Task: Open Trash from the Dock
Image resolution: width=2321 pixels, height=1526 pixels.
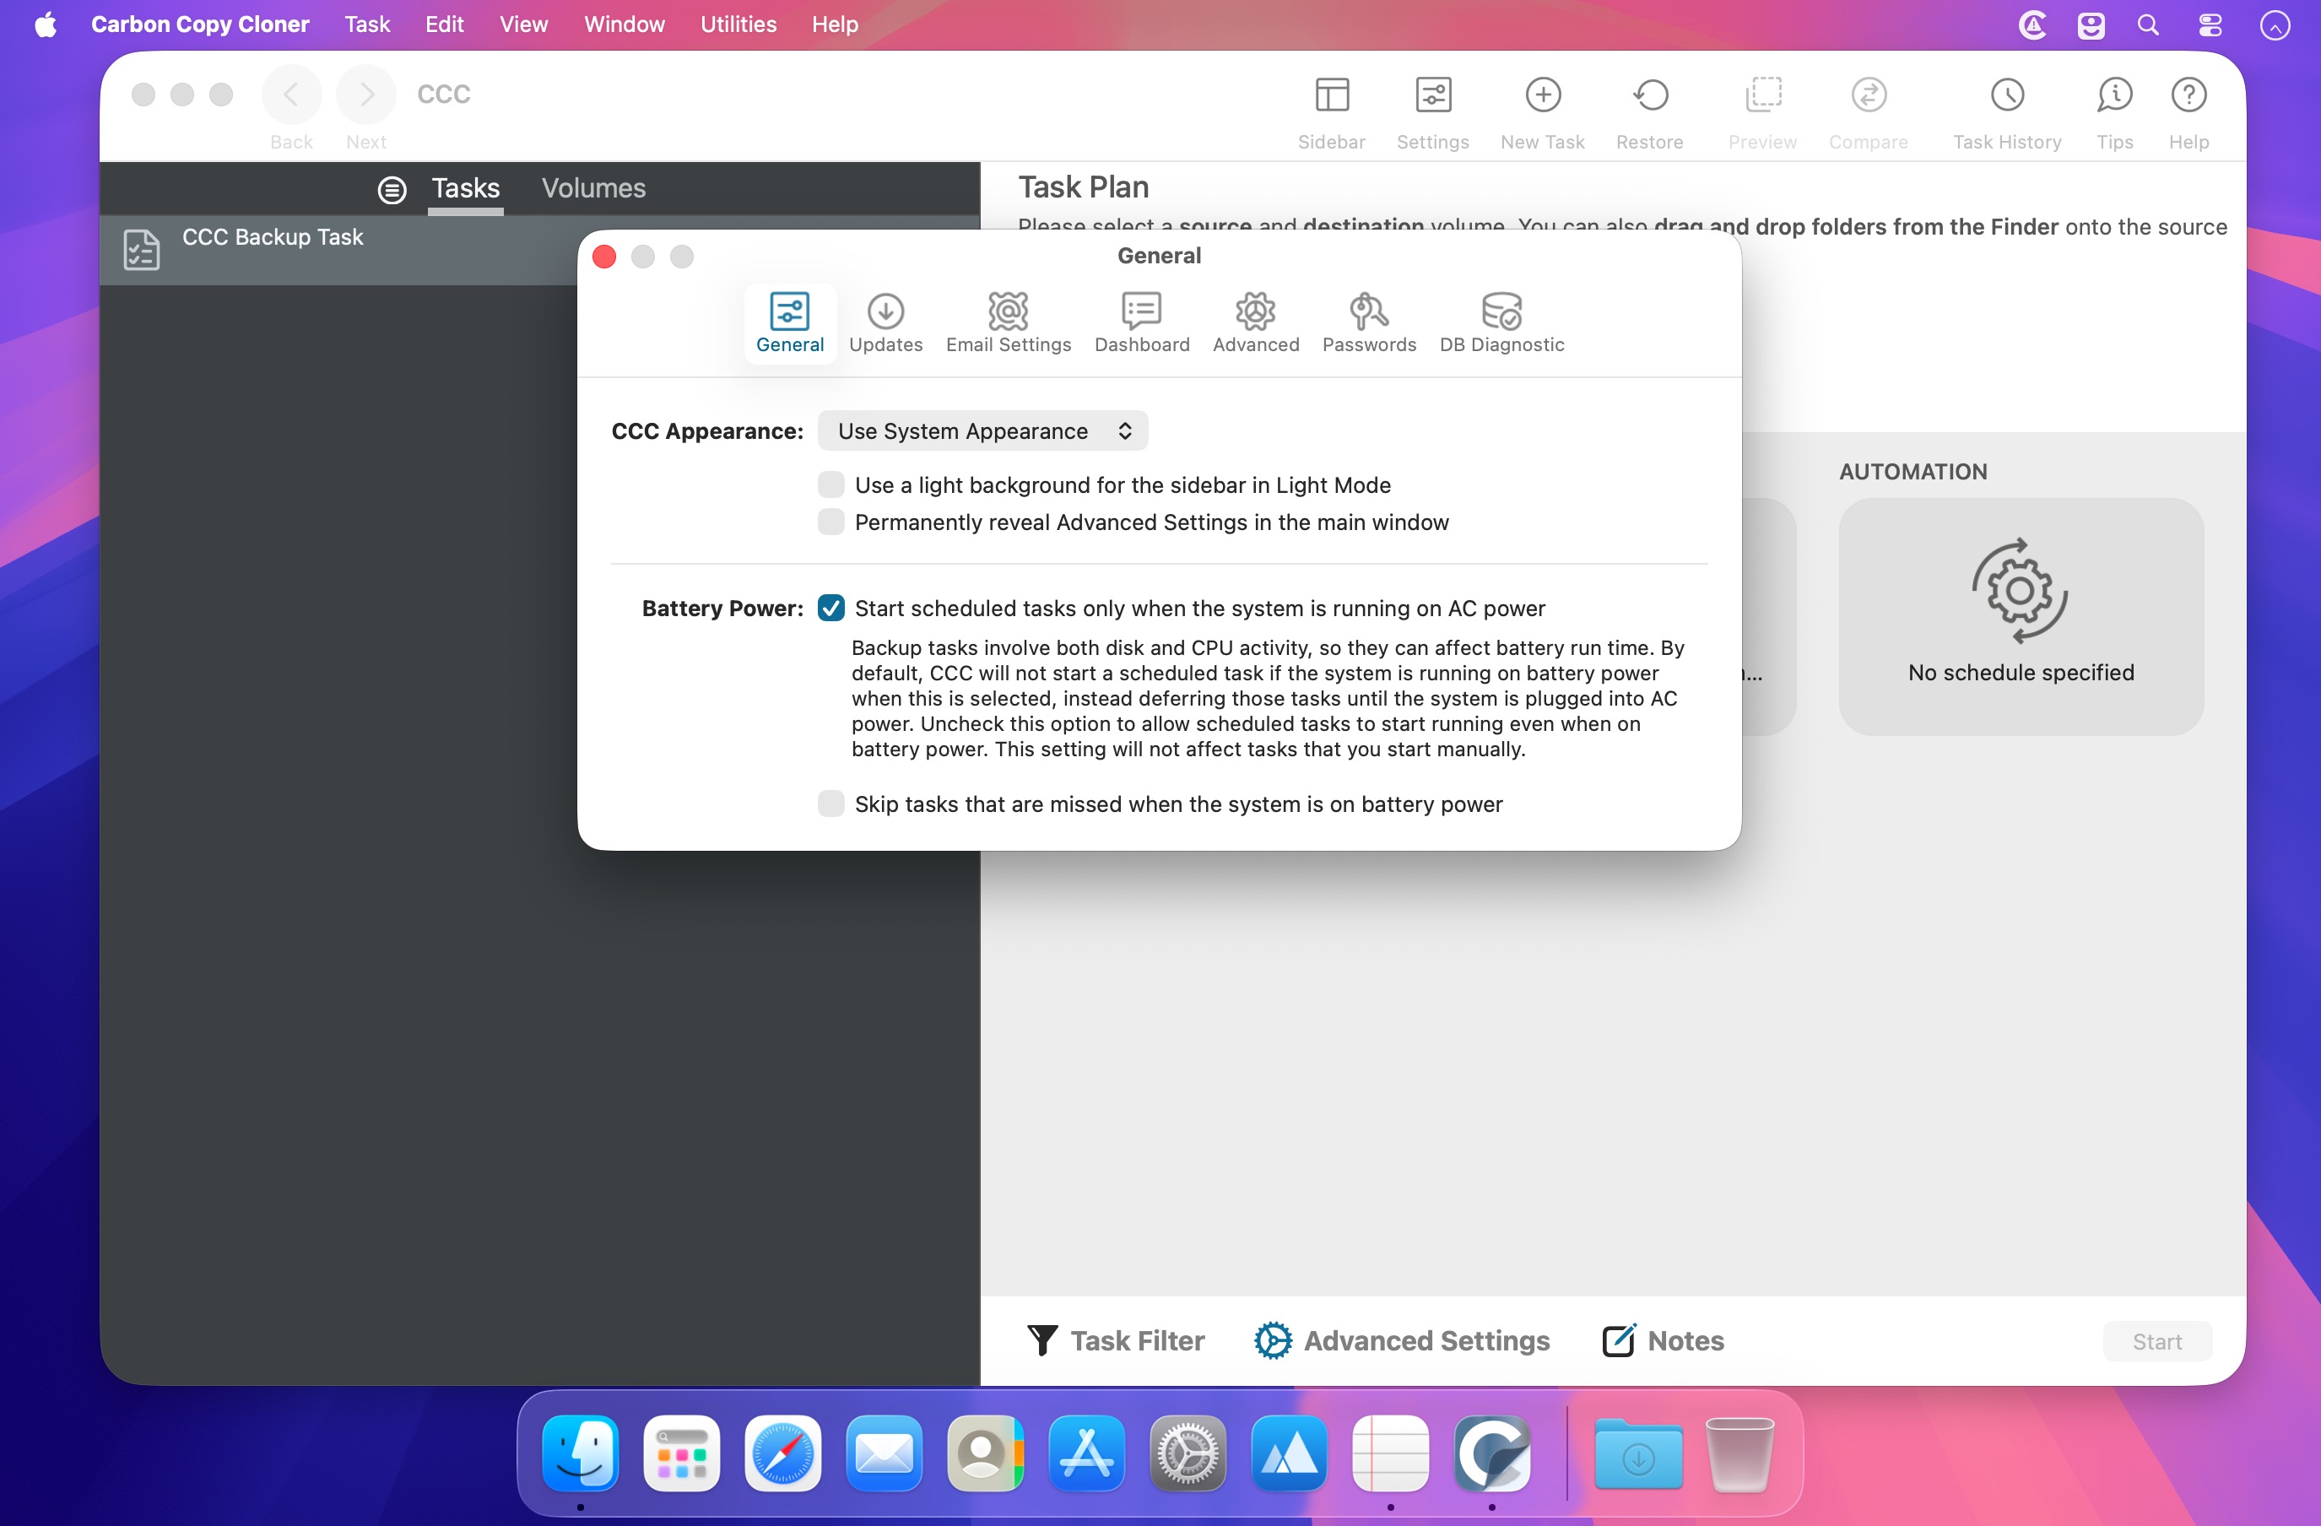Action: [1739, 1454]
